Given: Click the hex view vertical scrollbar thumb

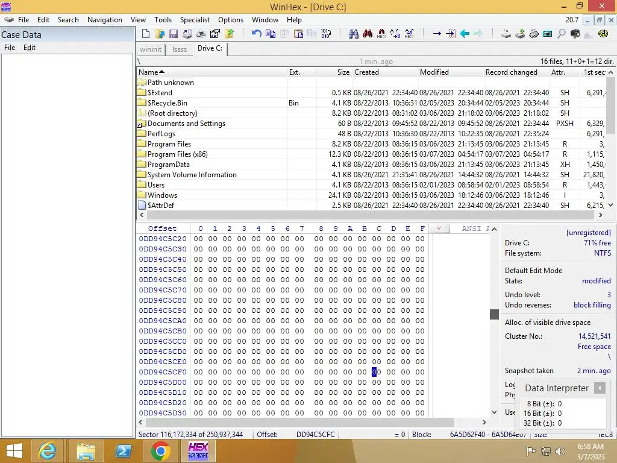Looking at the screenshot, I should 494,314.
